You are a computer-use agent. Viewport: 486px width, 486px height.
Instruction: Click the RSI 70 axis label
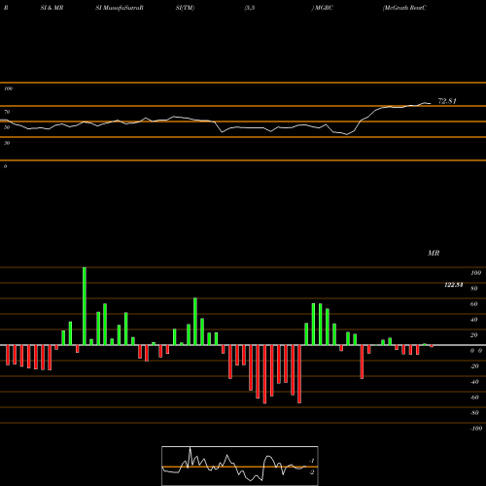[7, 112]
